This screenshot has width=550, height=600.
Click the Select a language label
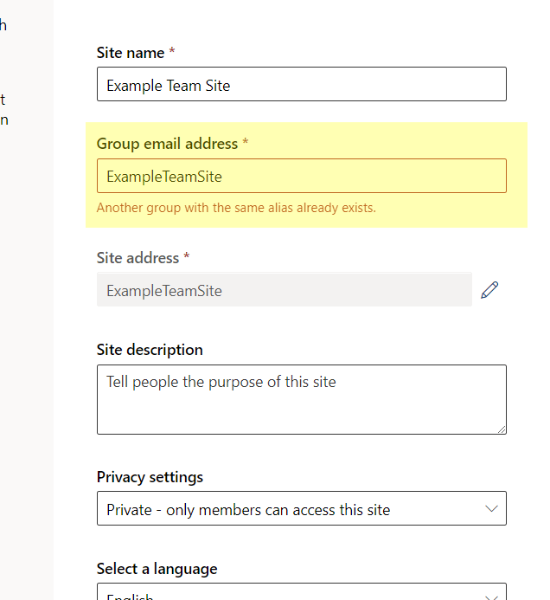(x=157, y=569)
